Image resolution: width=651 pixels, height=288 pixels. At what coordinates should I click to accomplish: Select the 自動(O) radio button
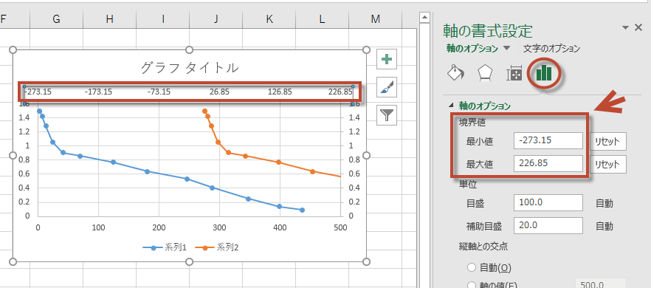pyautogui.click(x=472, y=267)
